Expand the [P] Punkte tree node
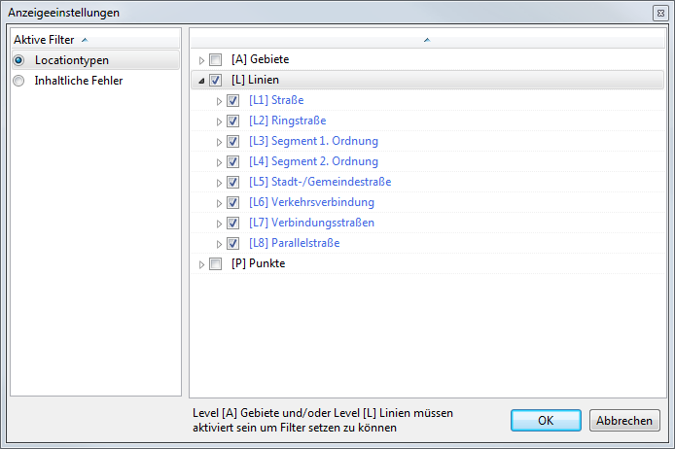This screenshot has height=449, width=675. coord(201,264)
